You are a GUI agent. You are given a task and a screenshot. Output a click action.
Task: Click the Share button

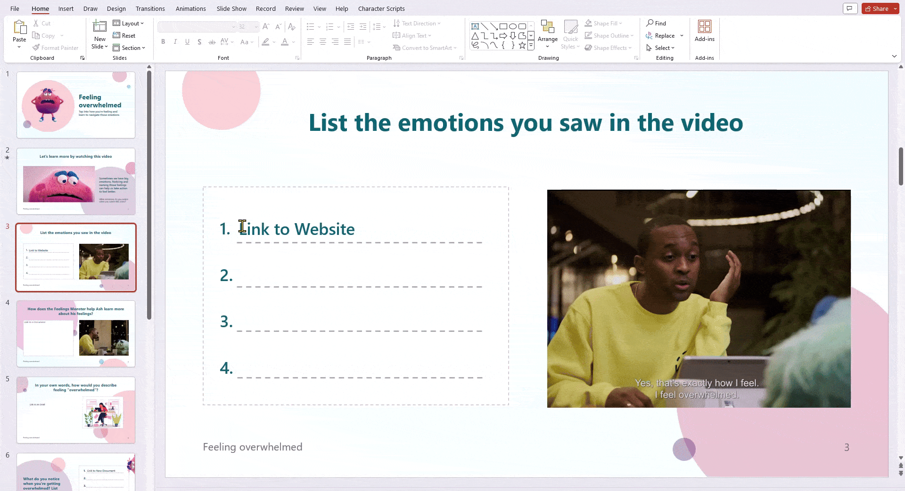(x=879, y=8)
